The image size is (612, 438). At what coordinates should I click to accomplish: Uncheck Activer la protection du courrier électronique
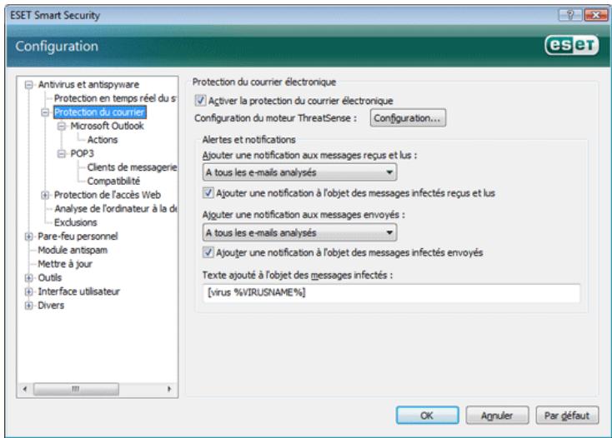(x=200, y=101)
